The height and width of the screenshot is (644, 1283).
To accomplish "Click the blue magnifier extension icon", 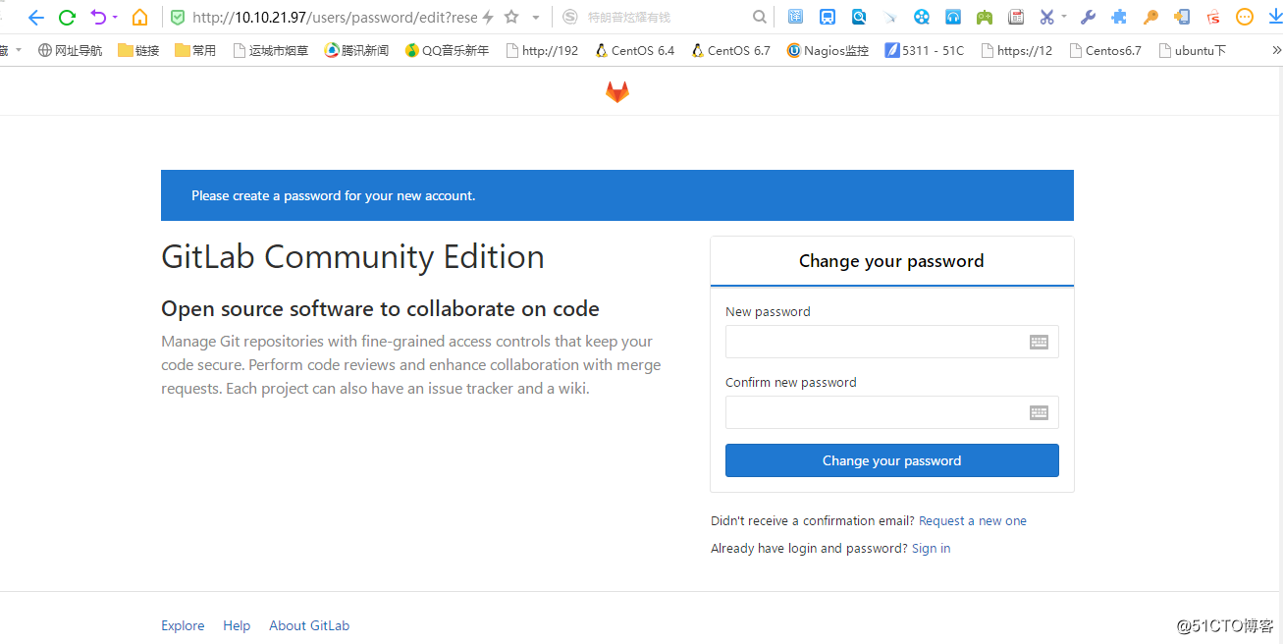I will click(x=859, y=17).
